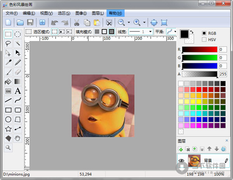Pick the pure red palette swatch
This screenshot has height=180, width=233.
point(199,89)
